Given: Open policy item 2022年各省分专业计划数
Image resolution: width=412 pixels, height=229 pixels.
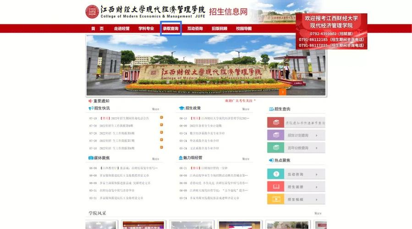Looking at the screenshot, I should (206, 126).
